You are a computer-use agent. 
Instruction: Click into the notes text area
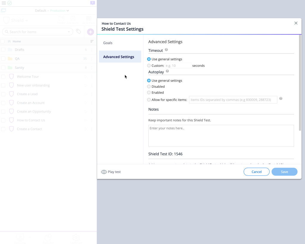[x=221, y=136]
